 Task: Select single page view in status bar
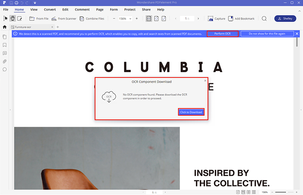[x=238, y=192]
